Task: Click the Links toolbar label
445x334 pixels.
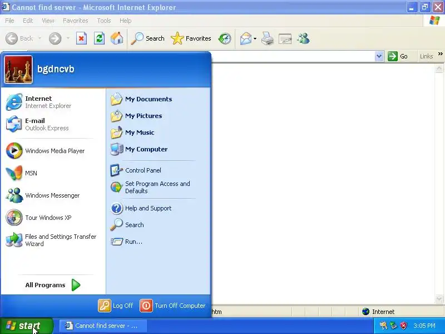Action: (427, 56)
